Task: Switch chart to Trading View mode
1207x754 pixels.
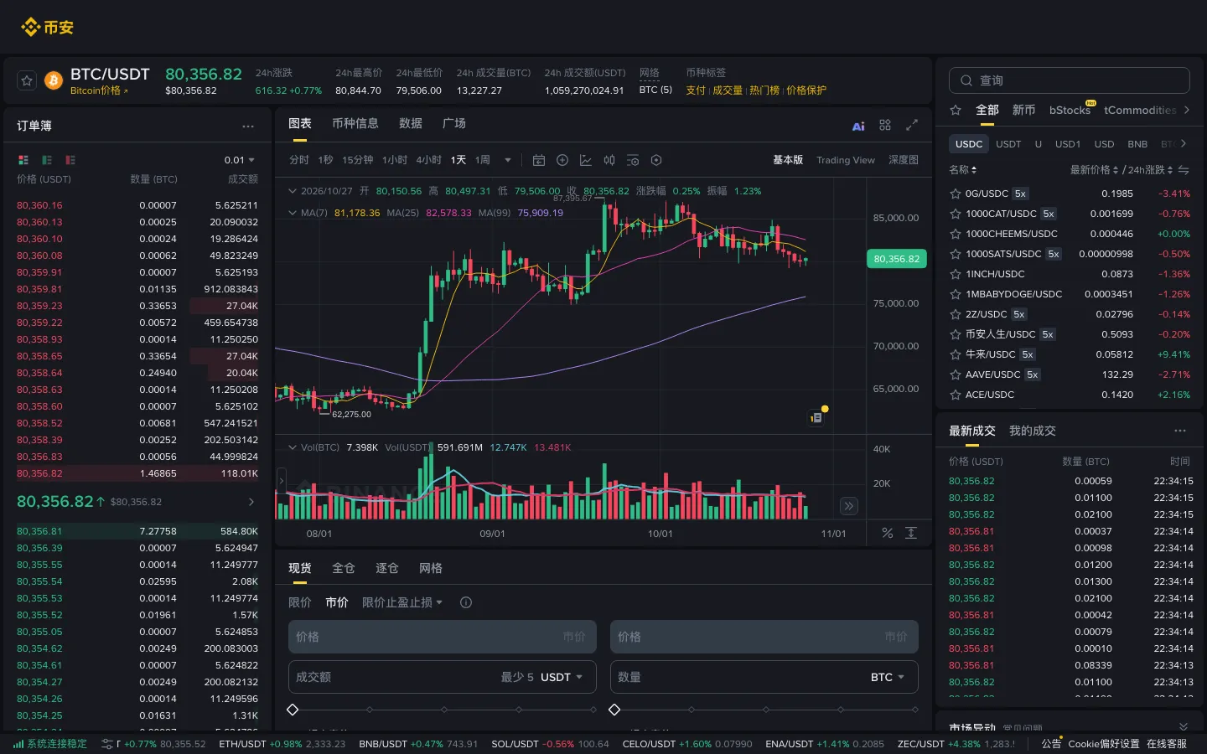Action: tap(846, 160)
